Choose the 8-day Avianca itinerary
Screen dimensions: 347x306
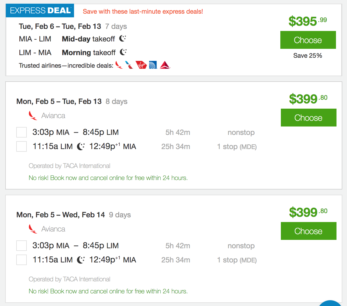point(308,118)
